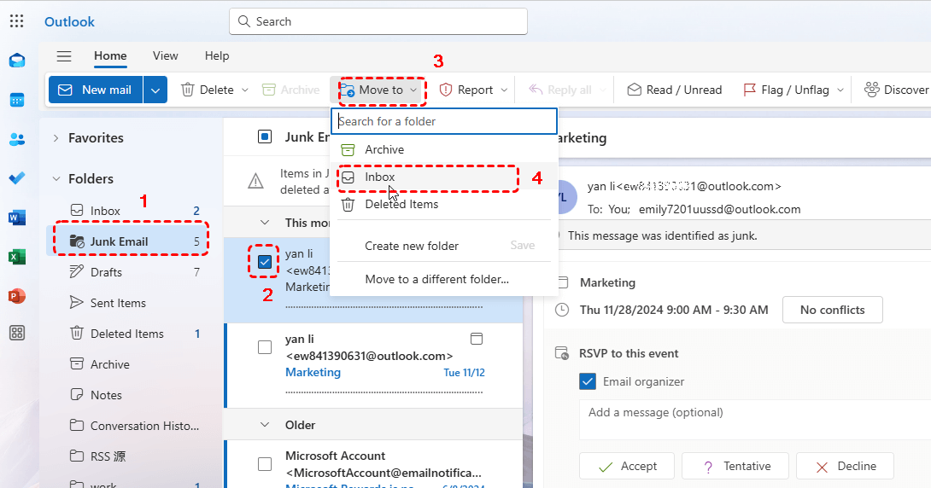Screen dimensions: 931x488
Task: Click the New mail button
Action: [96, 90]
